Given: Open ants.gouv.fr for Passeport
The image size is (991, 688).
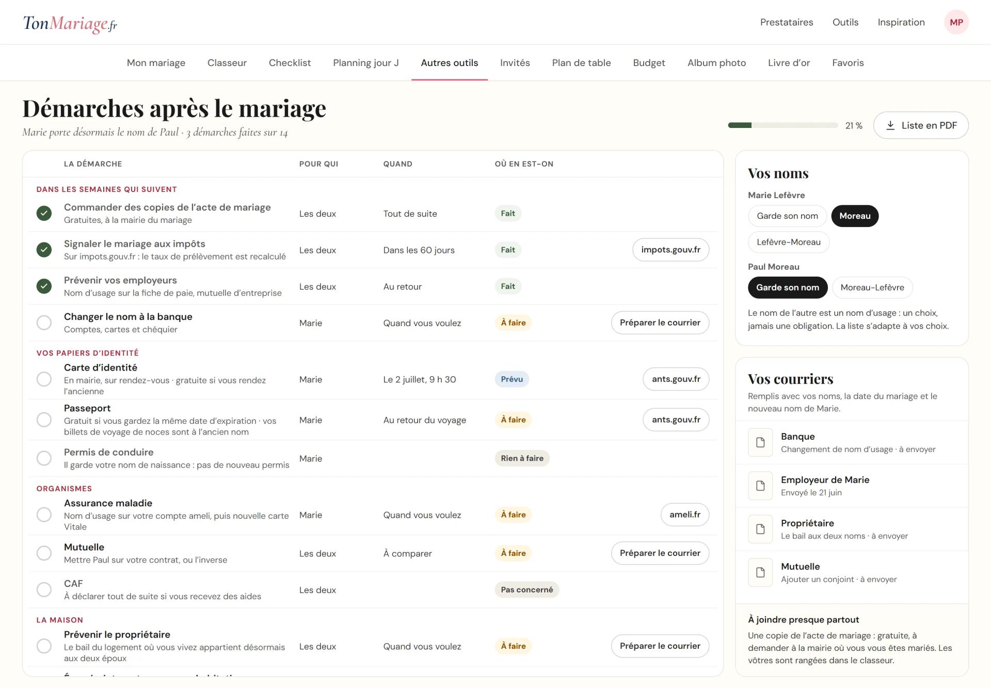Looking at the screenshot, I should pyautogui.click(x=676, y=420).
